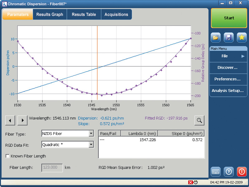The width and height of the screenshot is (249, 187).
Task: Click the green Start button
Action: coord(229,18)
